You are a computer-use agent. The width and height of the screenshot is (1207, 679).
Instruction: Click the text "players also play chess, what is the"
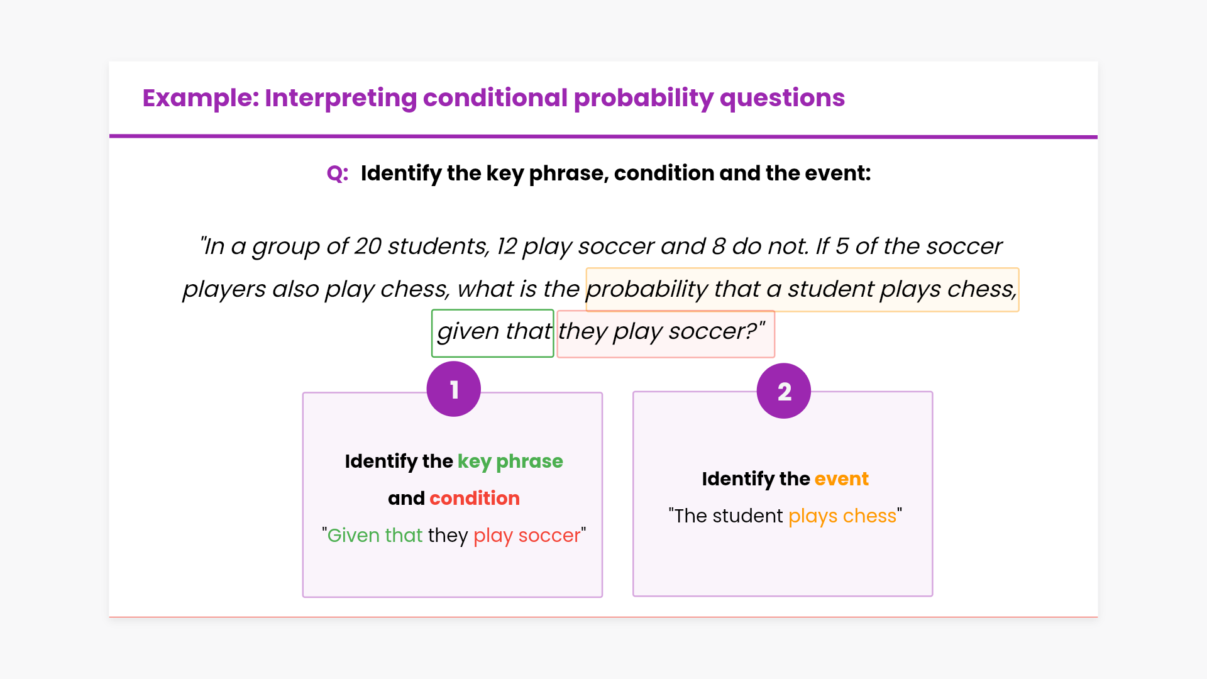pos(380,290)
